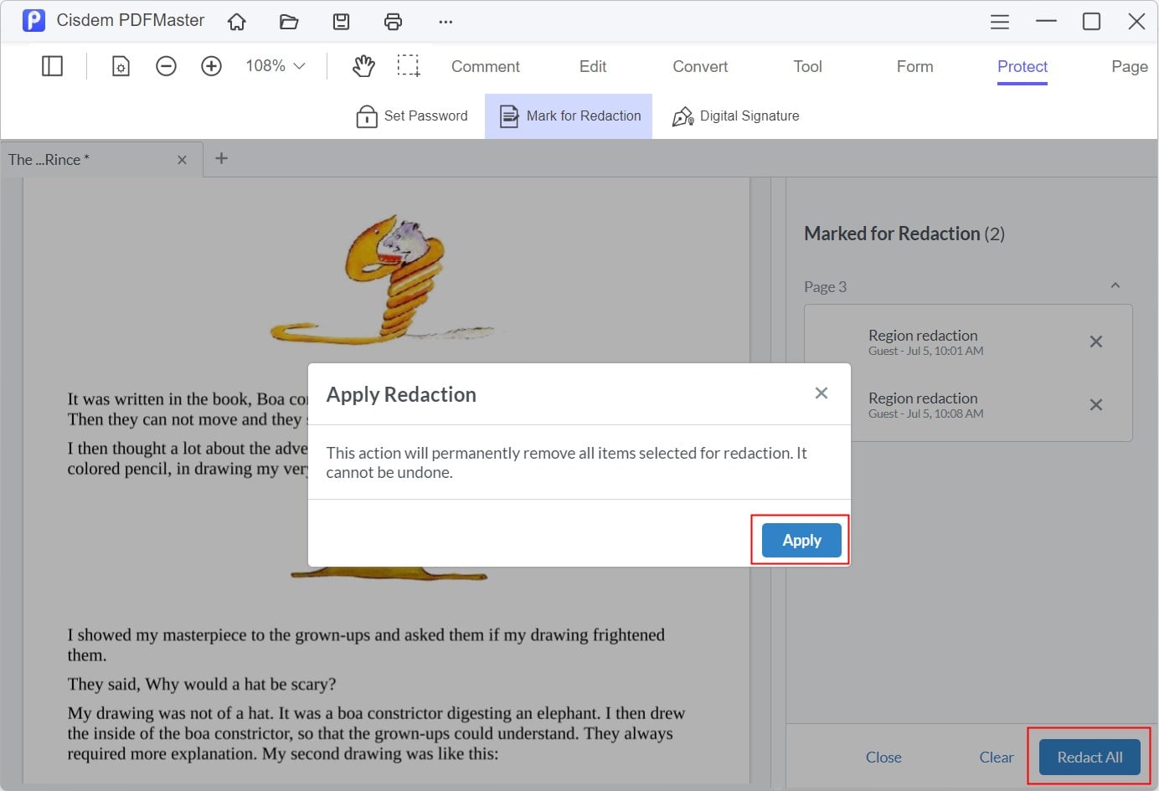Choose the area selection tool

pyautogui.click(x=409, y=66)
